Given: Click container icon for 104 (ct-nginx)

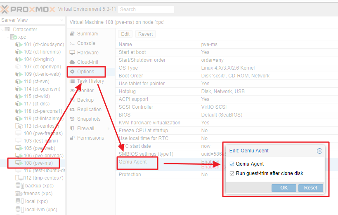Looking at the screenshot, I should [x=19, y=59].
